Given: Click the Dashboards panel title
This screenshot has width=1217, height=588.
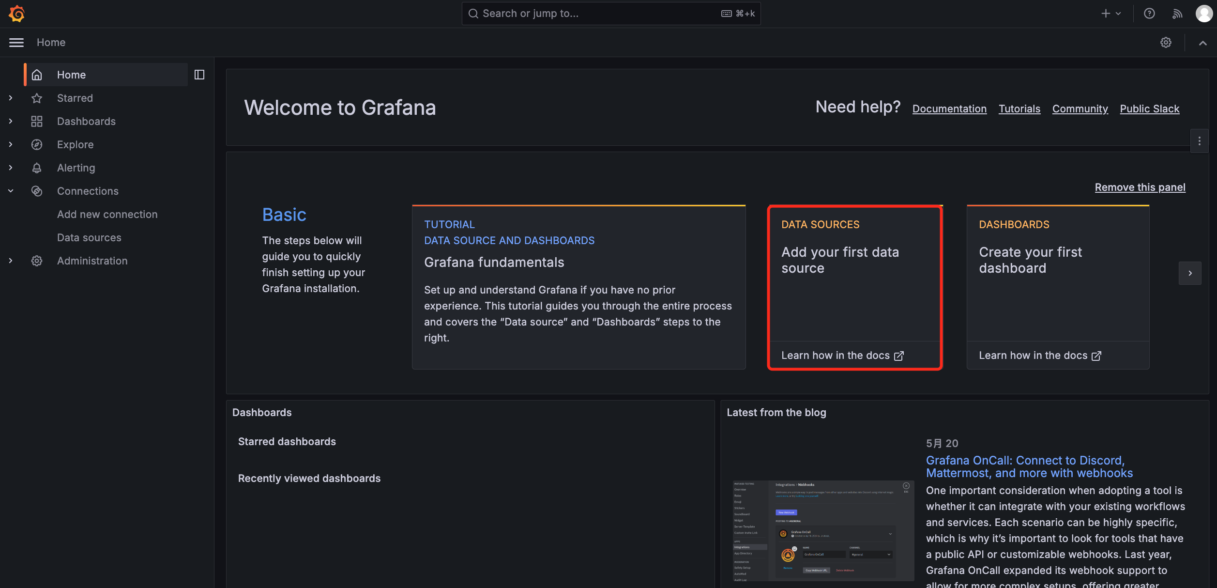Looking at the screenshot, I should 262,412.
